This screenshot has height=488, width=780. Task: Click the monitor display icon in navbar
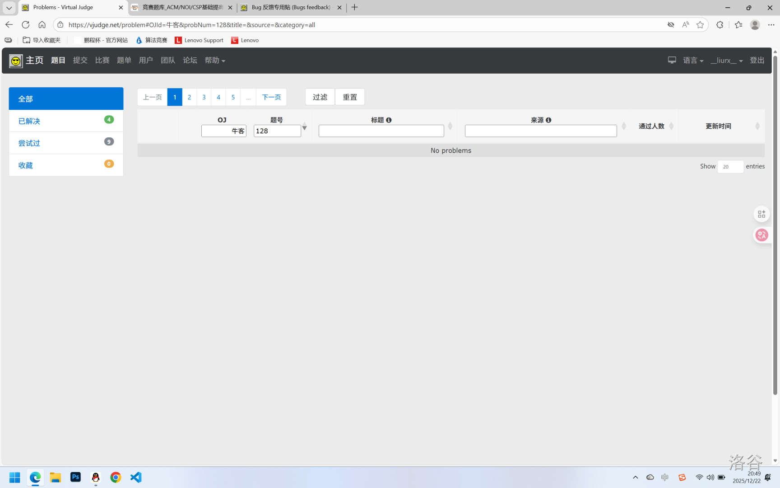(x=672, y=60)
